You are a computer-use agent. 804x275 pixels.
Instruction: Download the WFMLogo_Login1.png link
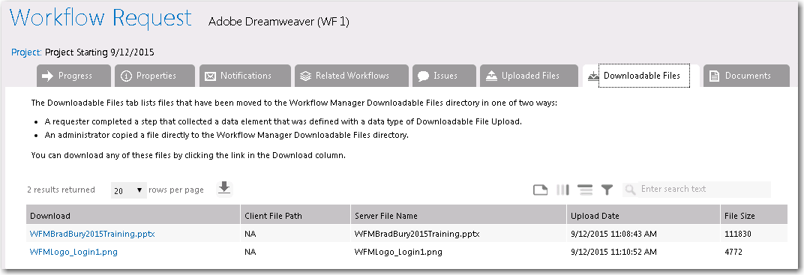73,252
